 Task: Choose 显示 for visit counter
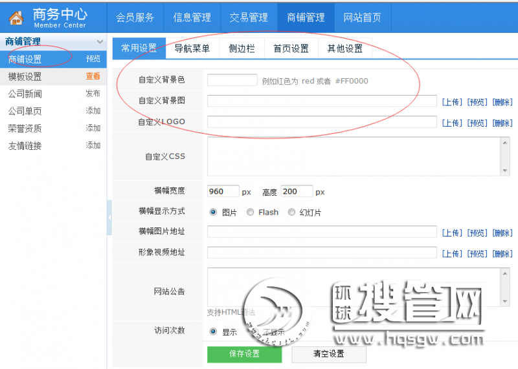coord(213,332)
